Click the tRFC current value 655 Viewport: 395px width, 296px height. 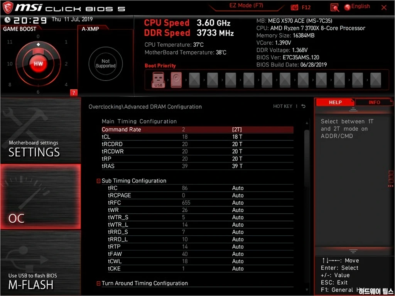tap(186, 203)
